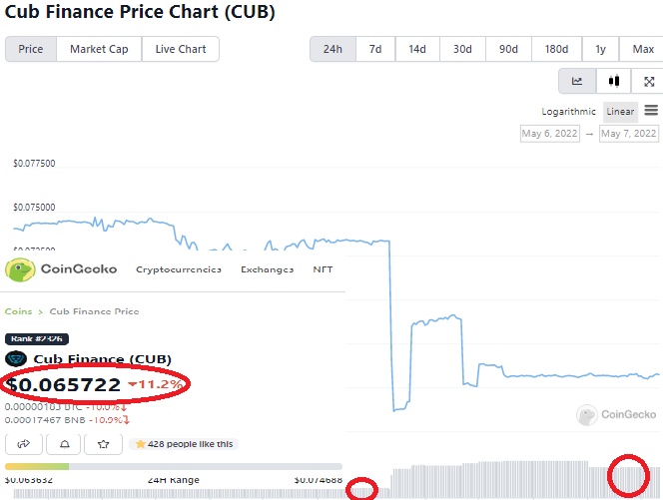The image size is (663, 500).
Task: Select the 24h time range
Action: click(x=331, y=49)
